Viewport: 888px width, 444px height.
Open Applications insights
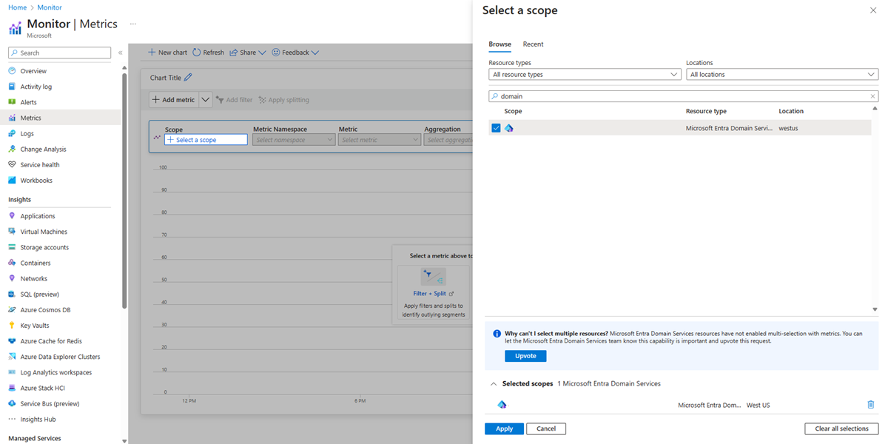point(38,216)
